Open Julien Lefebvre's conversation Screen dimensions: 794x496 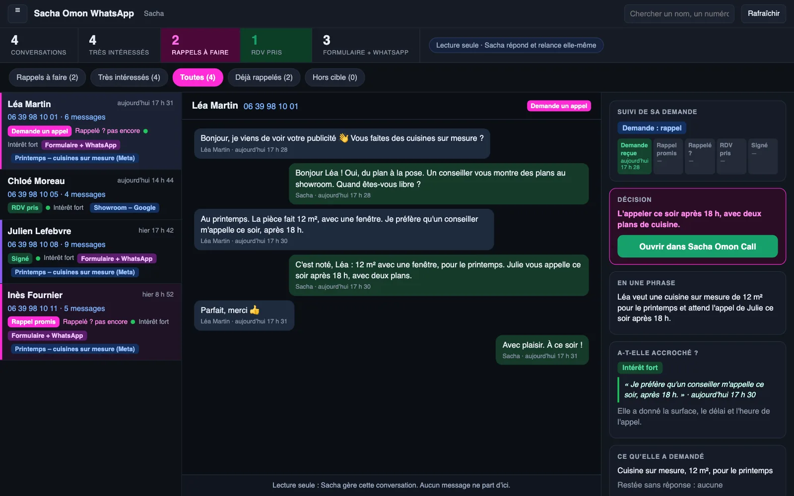pyautogui.click(x=91, y=251)
